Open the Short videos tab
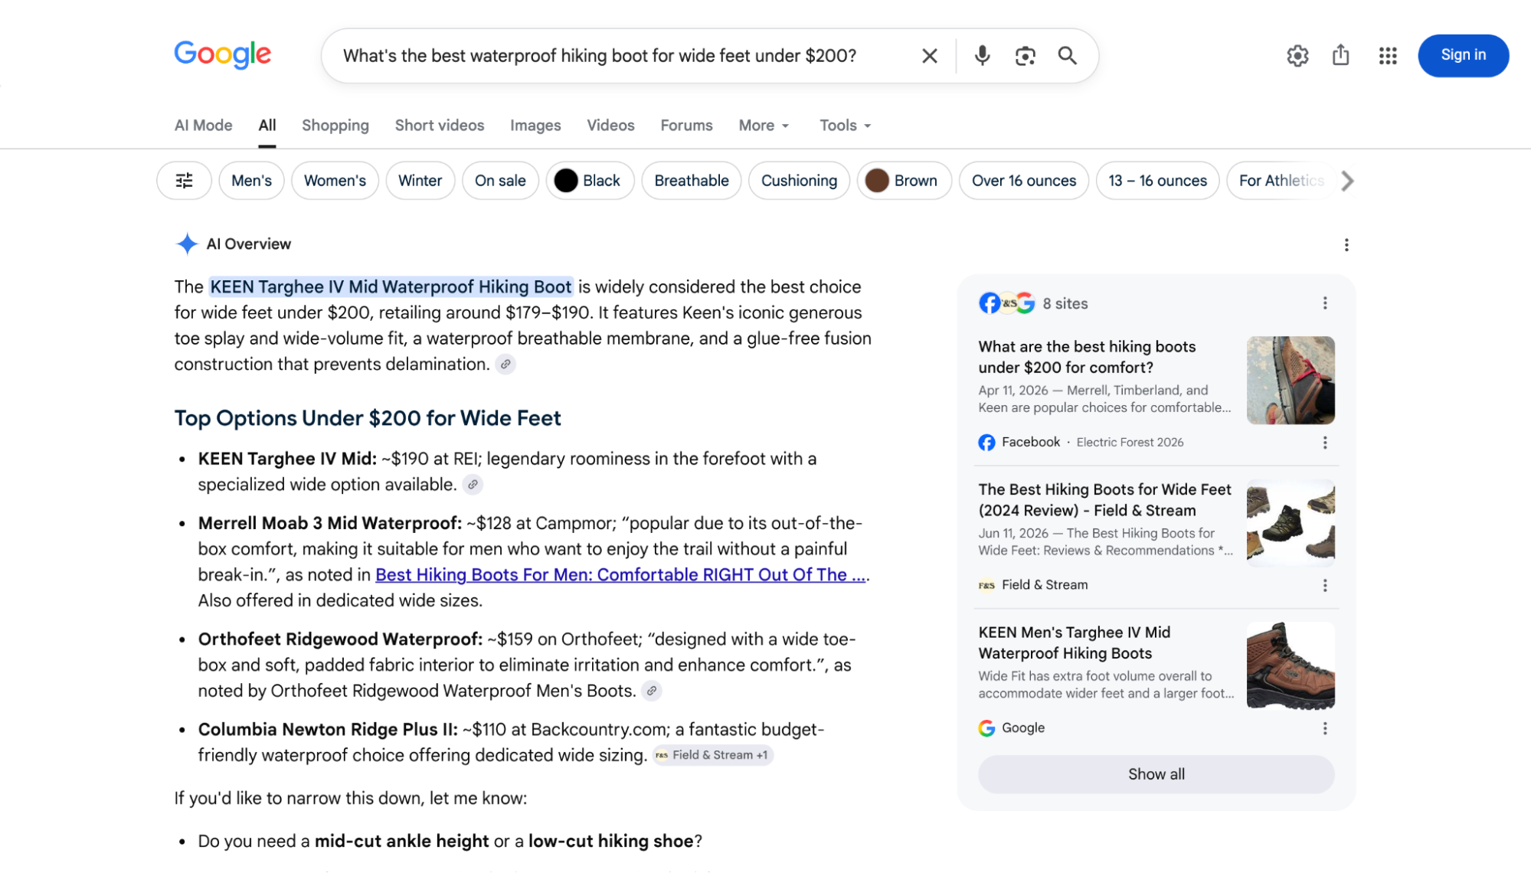1531x873 pixels. 440,126
